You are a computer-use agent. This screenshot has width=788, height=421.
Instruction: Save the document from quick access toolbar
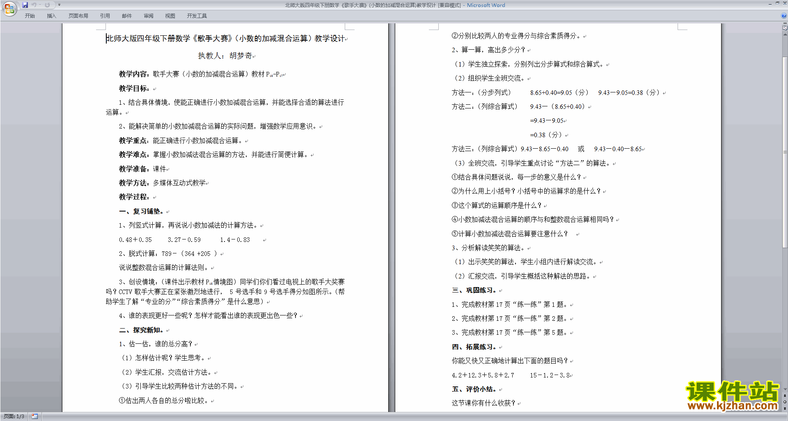[25, 5]
